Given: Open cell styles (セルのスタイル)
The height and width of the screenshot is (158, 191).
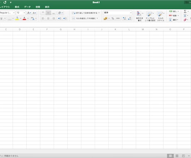Looking at the screenshot, I should tap(161, 16).
